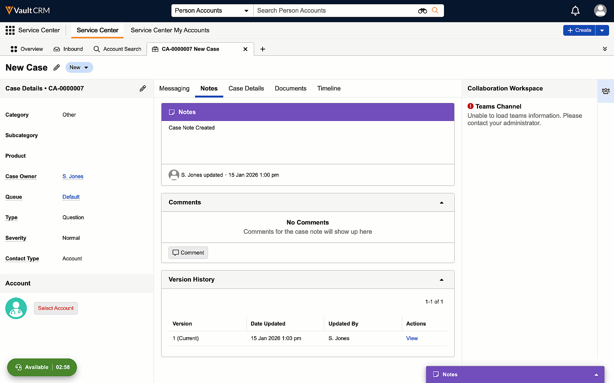This screenshot has height=383, width=614.
Task: Click the notifications bell icon
Action: pyautogui.click(x=575, y=11)
